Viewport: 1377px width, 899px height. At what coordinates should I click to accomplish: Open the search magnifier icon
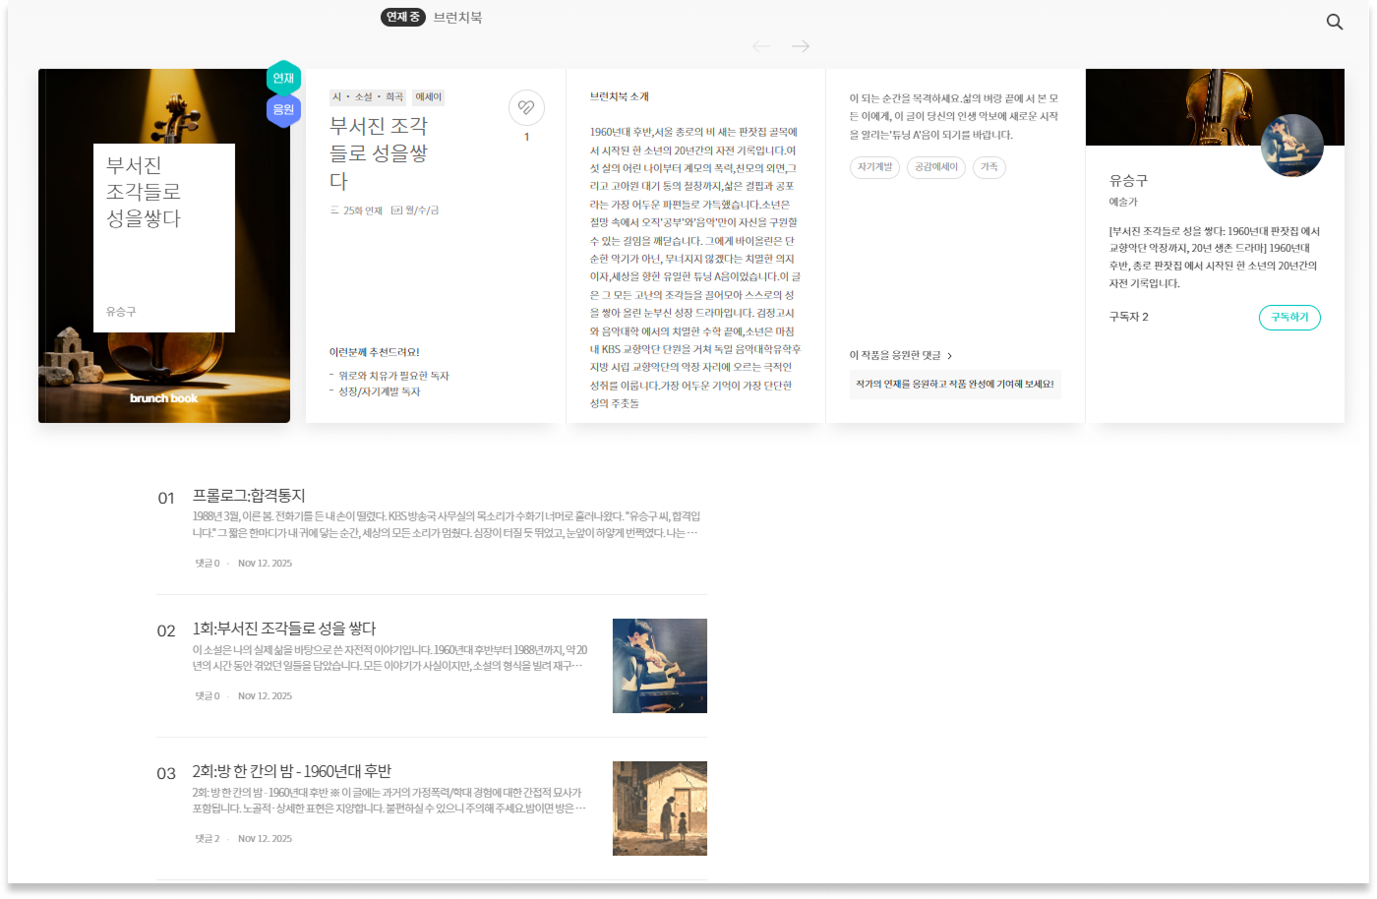pos(1334,22)
